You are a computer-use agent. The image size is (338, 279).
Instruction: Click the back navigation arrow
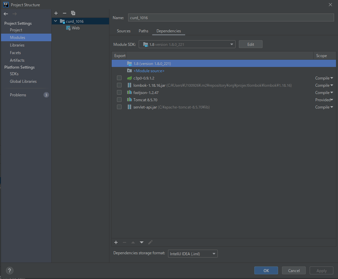tap(6, 14)
